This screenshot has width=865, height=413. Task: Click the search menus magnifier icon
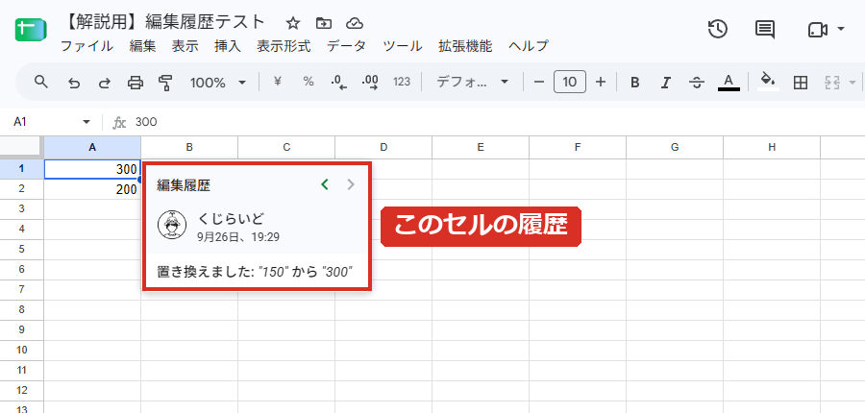pos(40,83)
